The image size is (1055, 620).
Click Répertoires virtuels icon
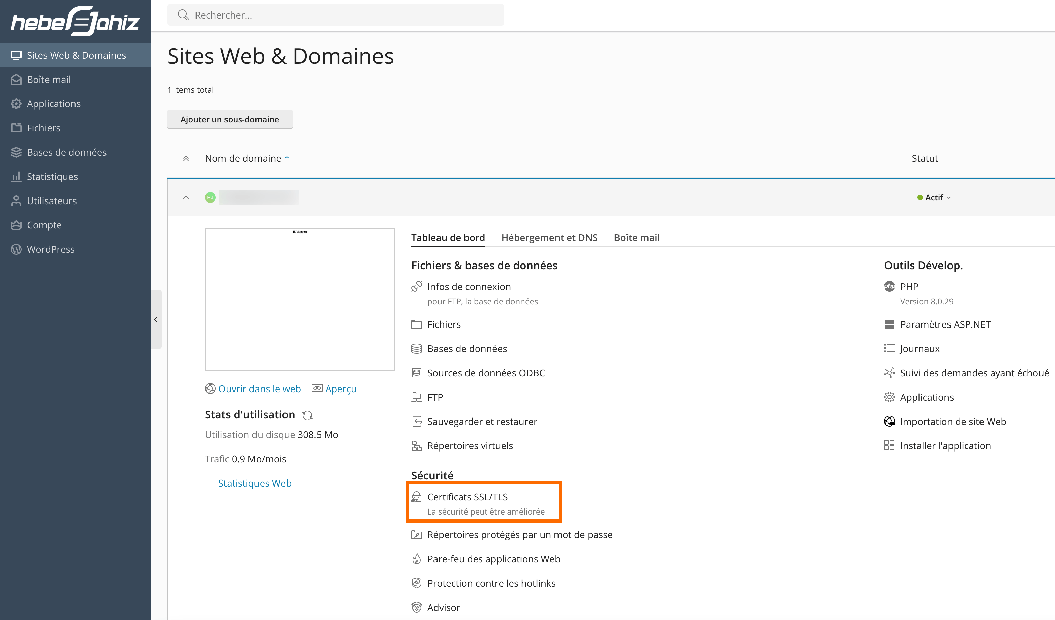point(417,446)
